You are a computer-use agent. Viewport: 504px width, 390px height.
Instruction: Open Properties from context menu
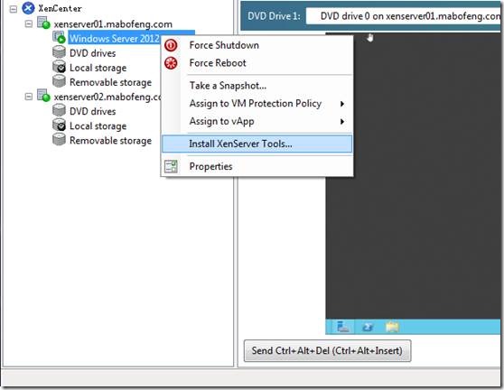[x=257, y=166]
